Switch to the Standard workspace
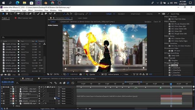Image resolution: width=195 pixels, height=110 pixels. tap(121, 14)
